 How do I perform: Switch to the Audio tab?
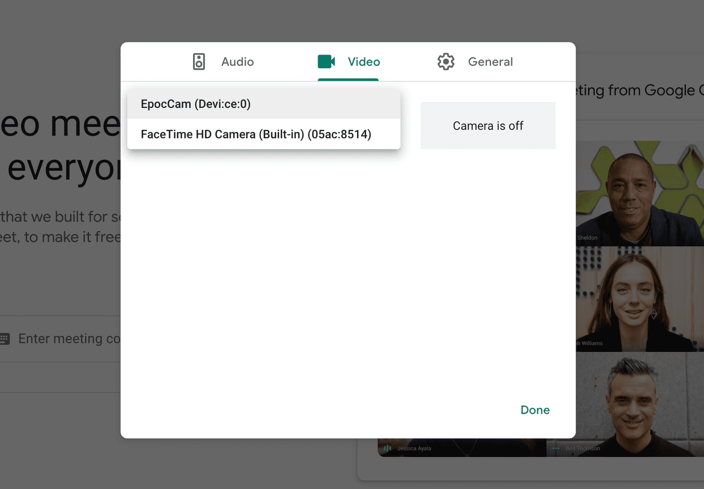(223, 62)
